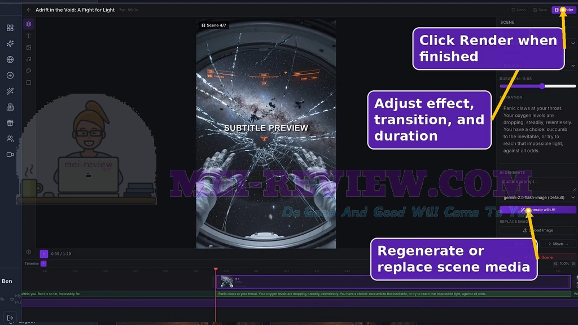Click the Upload Image button
The height and width of the screenshot is (325, 578).
pos(537,230)
